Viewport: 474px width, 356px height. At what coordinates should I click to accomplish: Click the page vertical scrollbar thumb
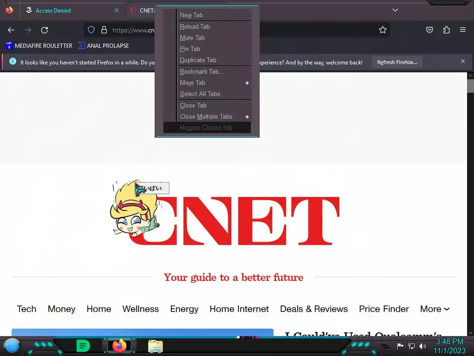[470, 86]
